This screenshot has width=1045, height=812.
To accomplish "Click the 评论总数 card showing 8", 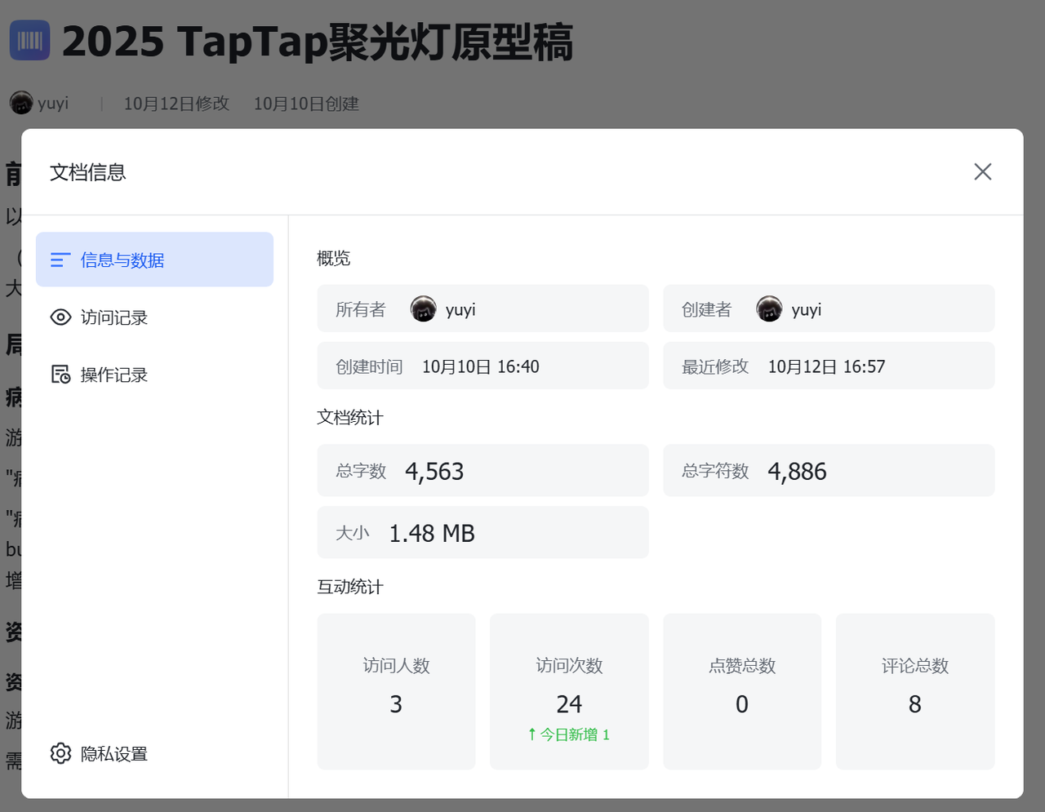I will (915, 691).
